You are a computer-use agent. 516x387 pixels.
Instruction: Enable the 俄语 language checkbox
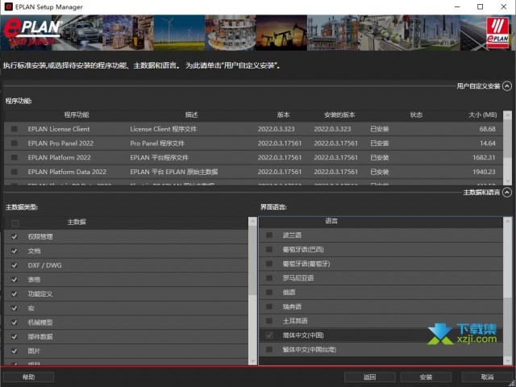click(x=269, y=292)
